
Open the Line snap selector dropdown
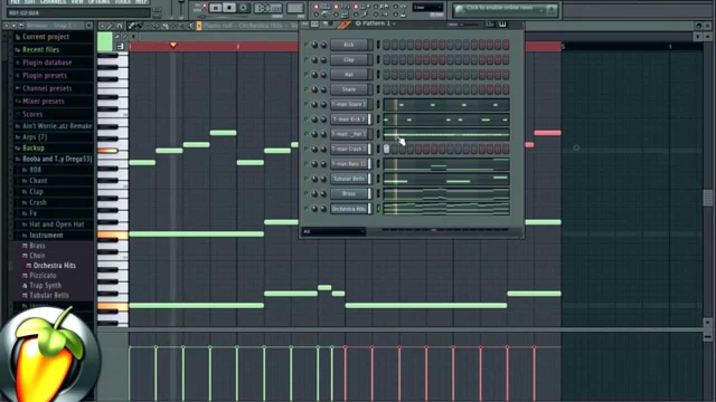tap(428, 7)
